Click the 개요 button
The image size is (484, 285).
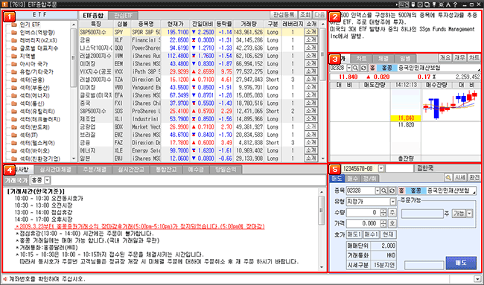[x=445, y=58]
